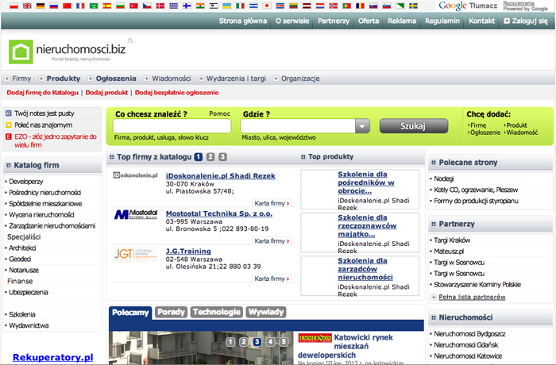Screen dimensions: 556x365
Task: Click the apartment building article photo
Action: (201, 348)
